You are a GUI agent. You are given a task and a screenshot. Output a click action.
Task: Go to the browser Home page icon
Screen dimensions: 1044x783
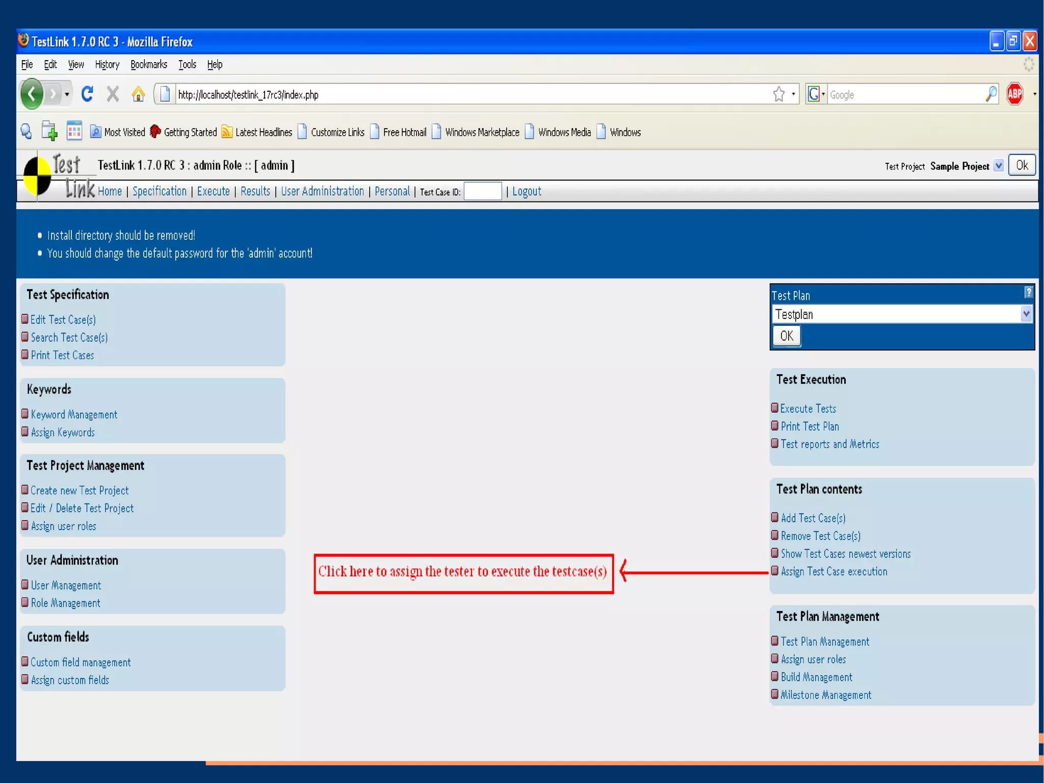pos(138,94)
